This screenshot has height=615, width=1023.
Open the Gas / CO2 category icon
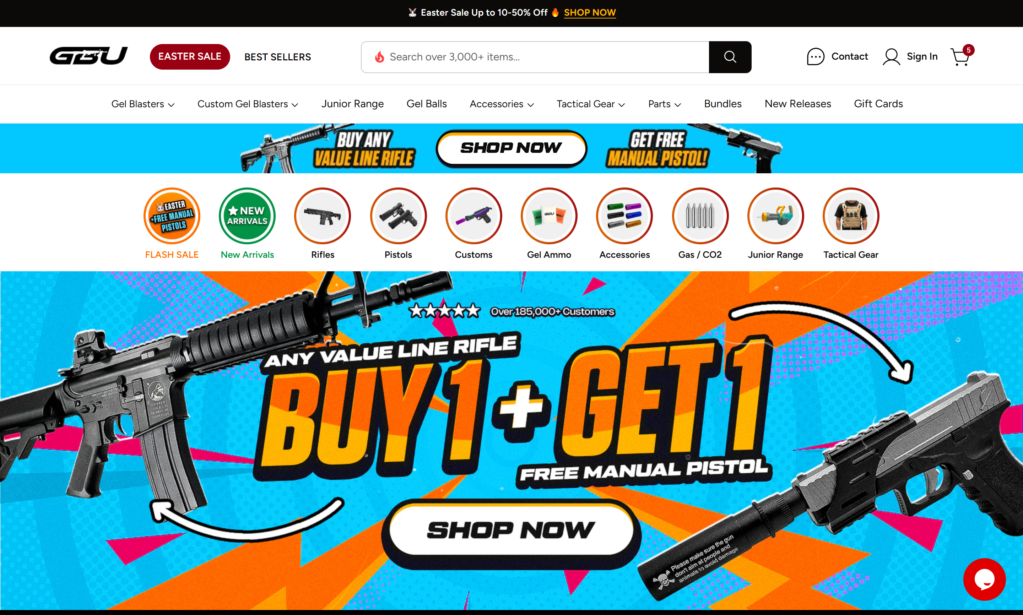click(x=700, y=216)
